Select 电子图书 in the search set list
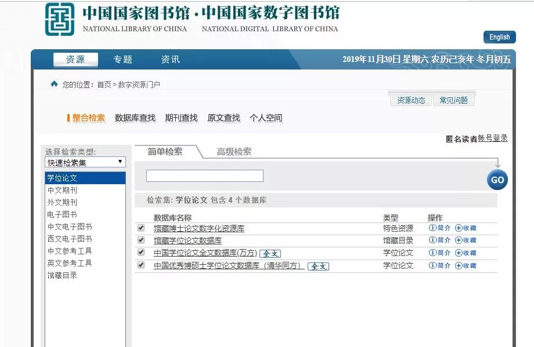 [85, 214]
